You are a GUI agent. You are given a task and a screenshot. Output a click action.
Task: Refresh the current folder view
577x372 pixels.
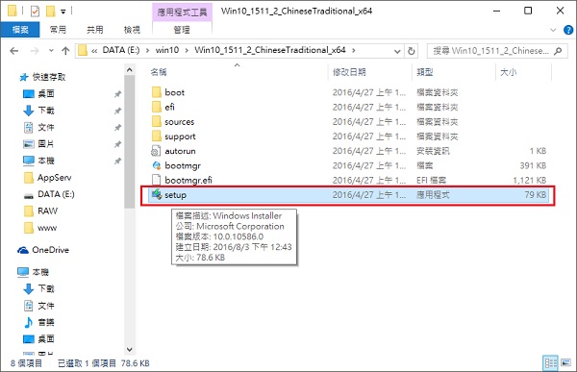click(412, 51)
